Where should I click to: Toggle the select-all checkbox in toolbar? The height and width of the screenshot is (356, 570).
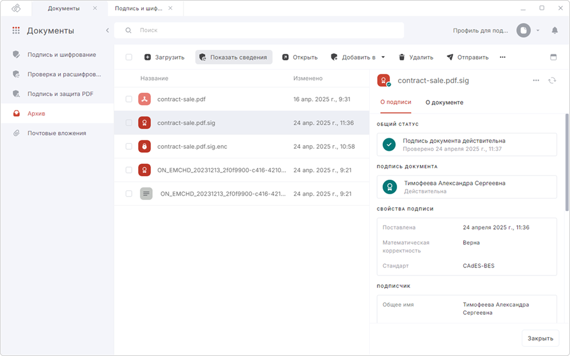(129, 57)
